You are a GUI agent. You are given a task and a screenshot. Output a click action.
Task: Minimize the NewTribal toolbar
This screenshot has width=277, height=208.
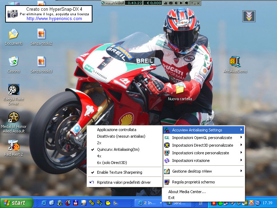195,3
